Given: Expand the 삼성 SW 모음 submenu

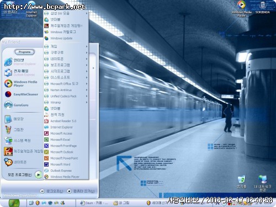Looking at the screenshot, I should pyautogui.click(x=66, y=13).
